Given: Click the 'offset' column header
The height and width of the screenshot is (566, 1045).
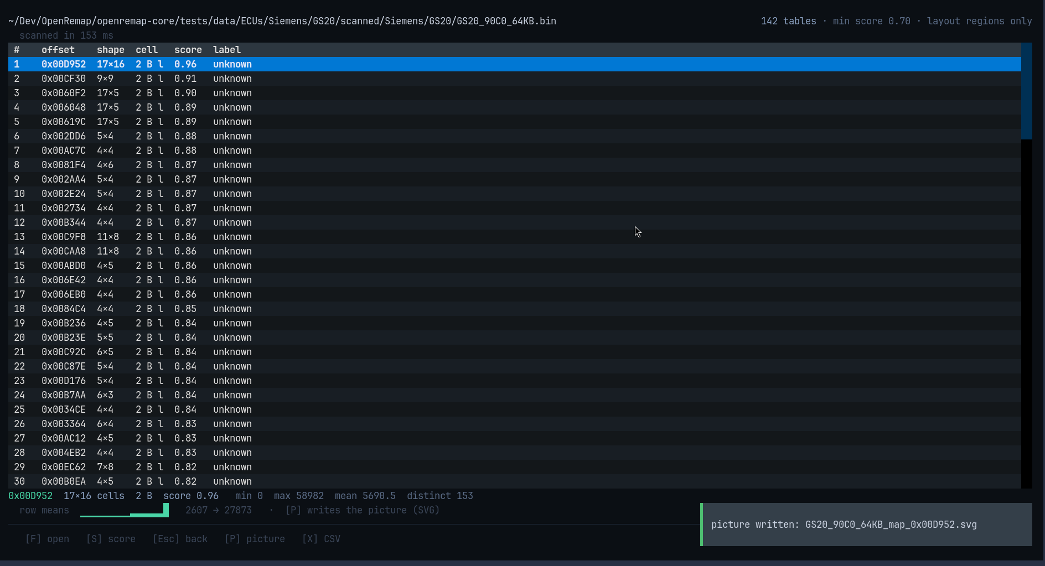Looking at the screenshot, I should click(x=58, y=50).
